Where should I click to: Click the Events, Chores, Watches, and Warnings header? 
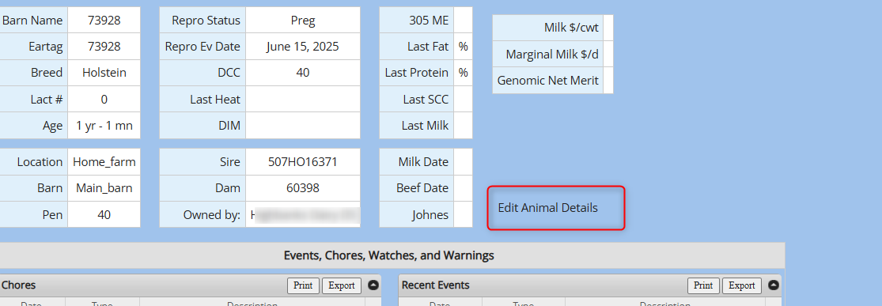(388, 255)
